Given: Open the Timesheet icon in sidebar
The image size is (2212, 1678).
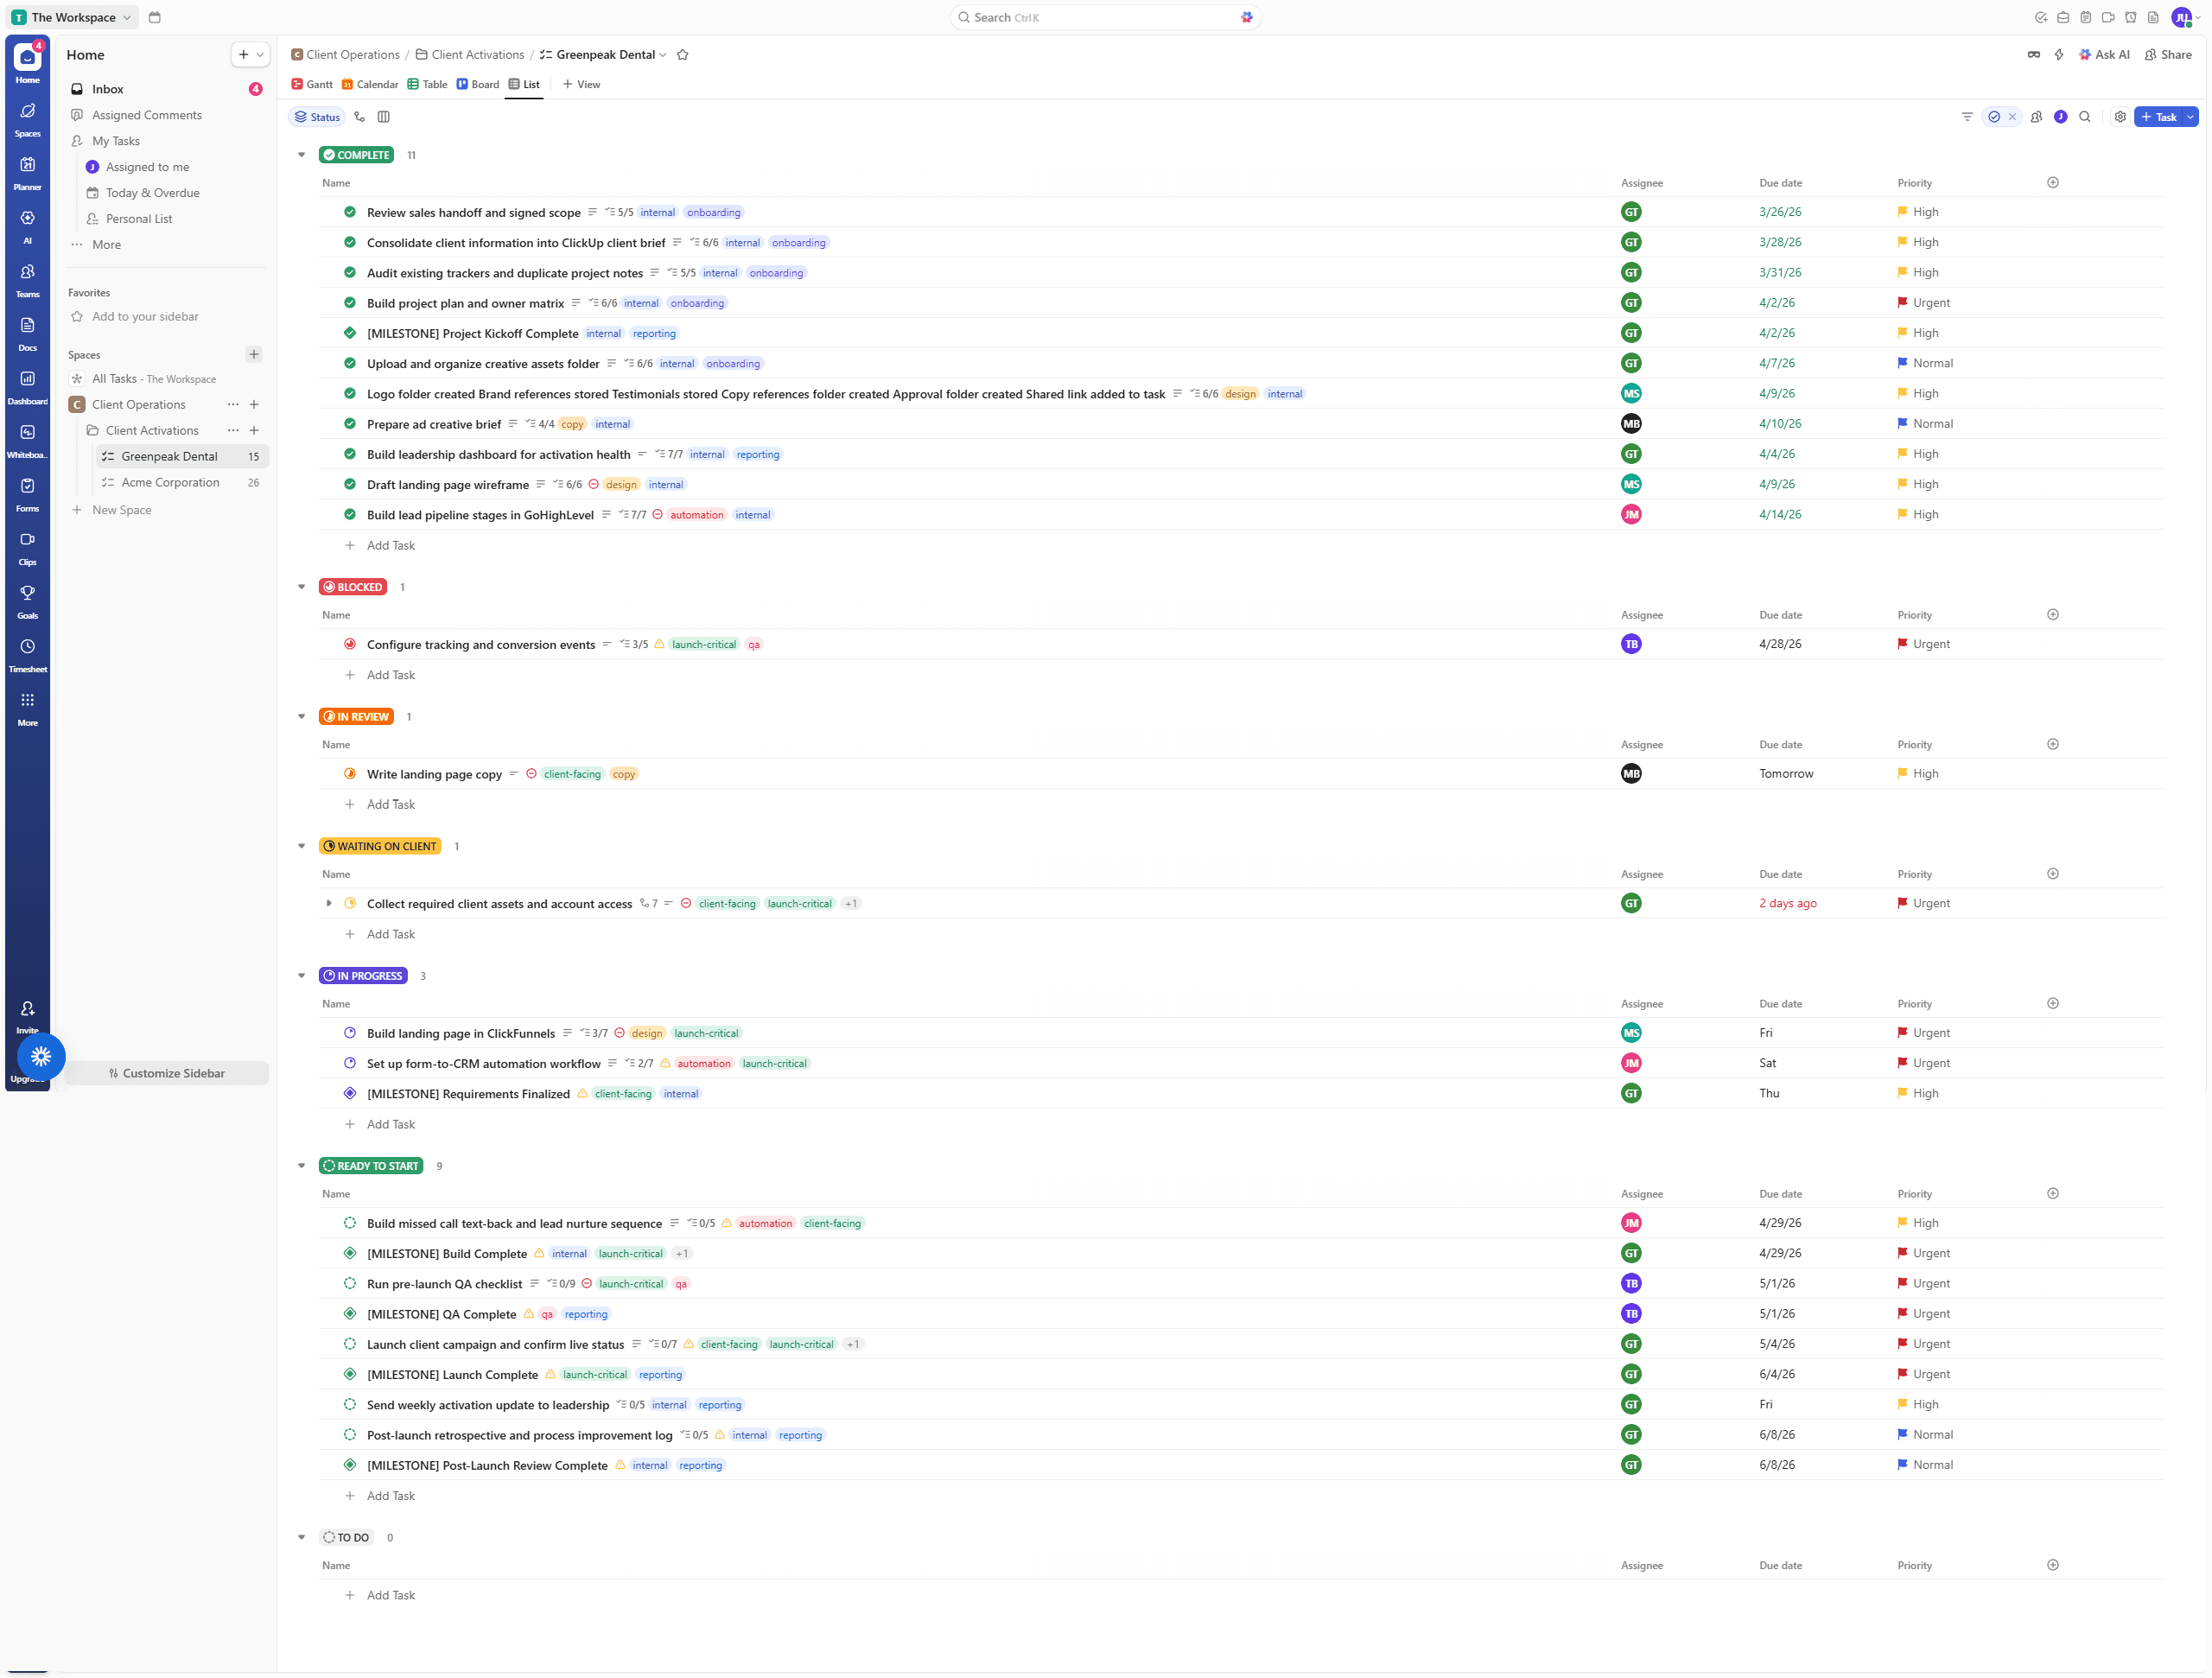Looking at the screenshot, I should [x=27, y=651].
